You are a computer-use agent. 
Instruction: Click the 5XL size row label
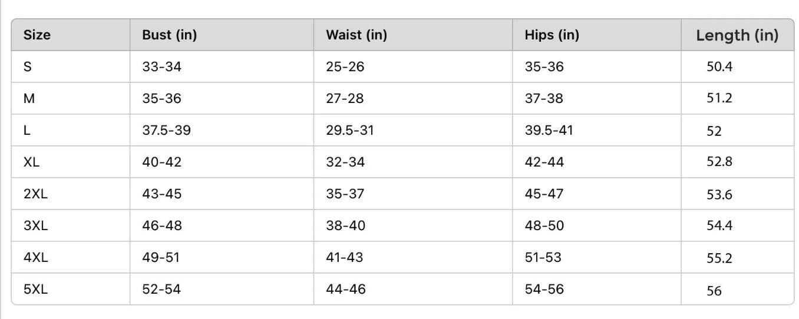[x=35, y=289]
